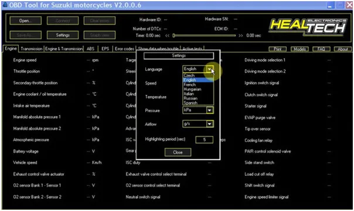This screenshot has height=211, width=354.
Task: Collapse the Language dropdown arrow
Action: pos(210,69)
